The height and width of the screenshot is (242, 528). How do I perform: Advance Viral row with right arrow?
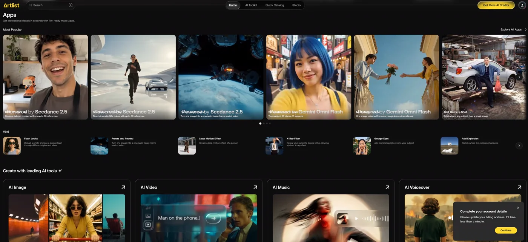pyautogui.click(x=519, y=146)
